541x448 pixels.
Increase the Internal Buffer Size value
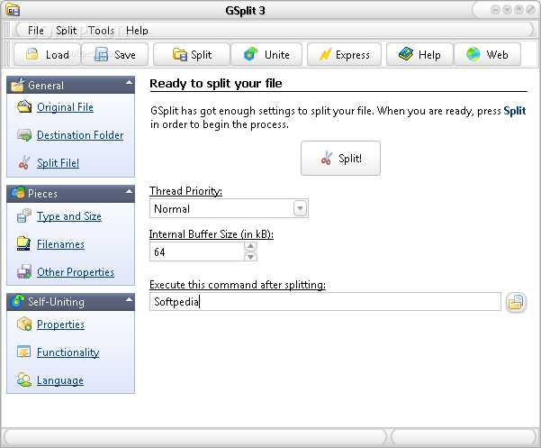pyautogui.click(x=251, y=246)
